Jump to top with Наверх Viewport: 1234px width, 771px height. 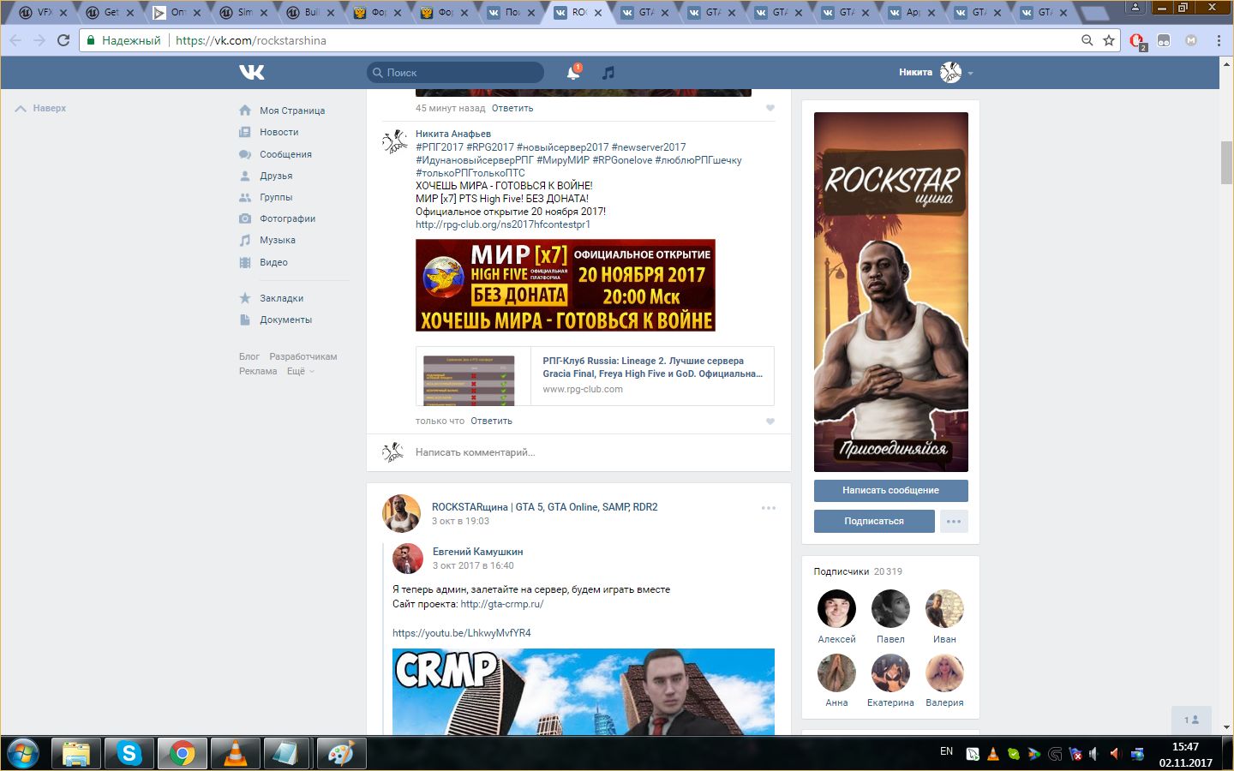click(x=40, y=109)
